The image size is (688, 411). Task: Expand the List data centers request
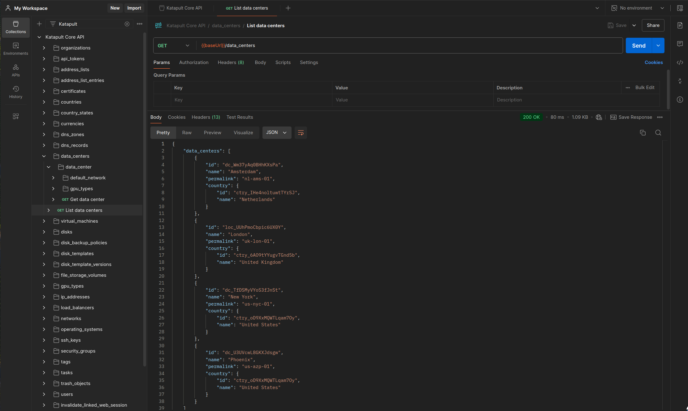pyautogui.click(x=49, y=210)
